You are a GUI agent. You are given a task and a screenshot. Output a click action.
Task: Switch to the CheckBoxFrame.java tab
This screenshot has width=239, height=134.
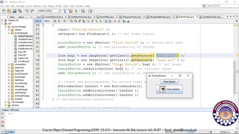coord(212,17)
